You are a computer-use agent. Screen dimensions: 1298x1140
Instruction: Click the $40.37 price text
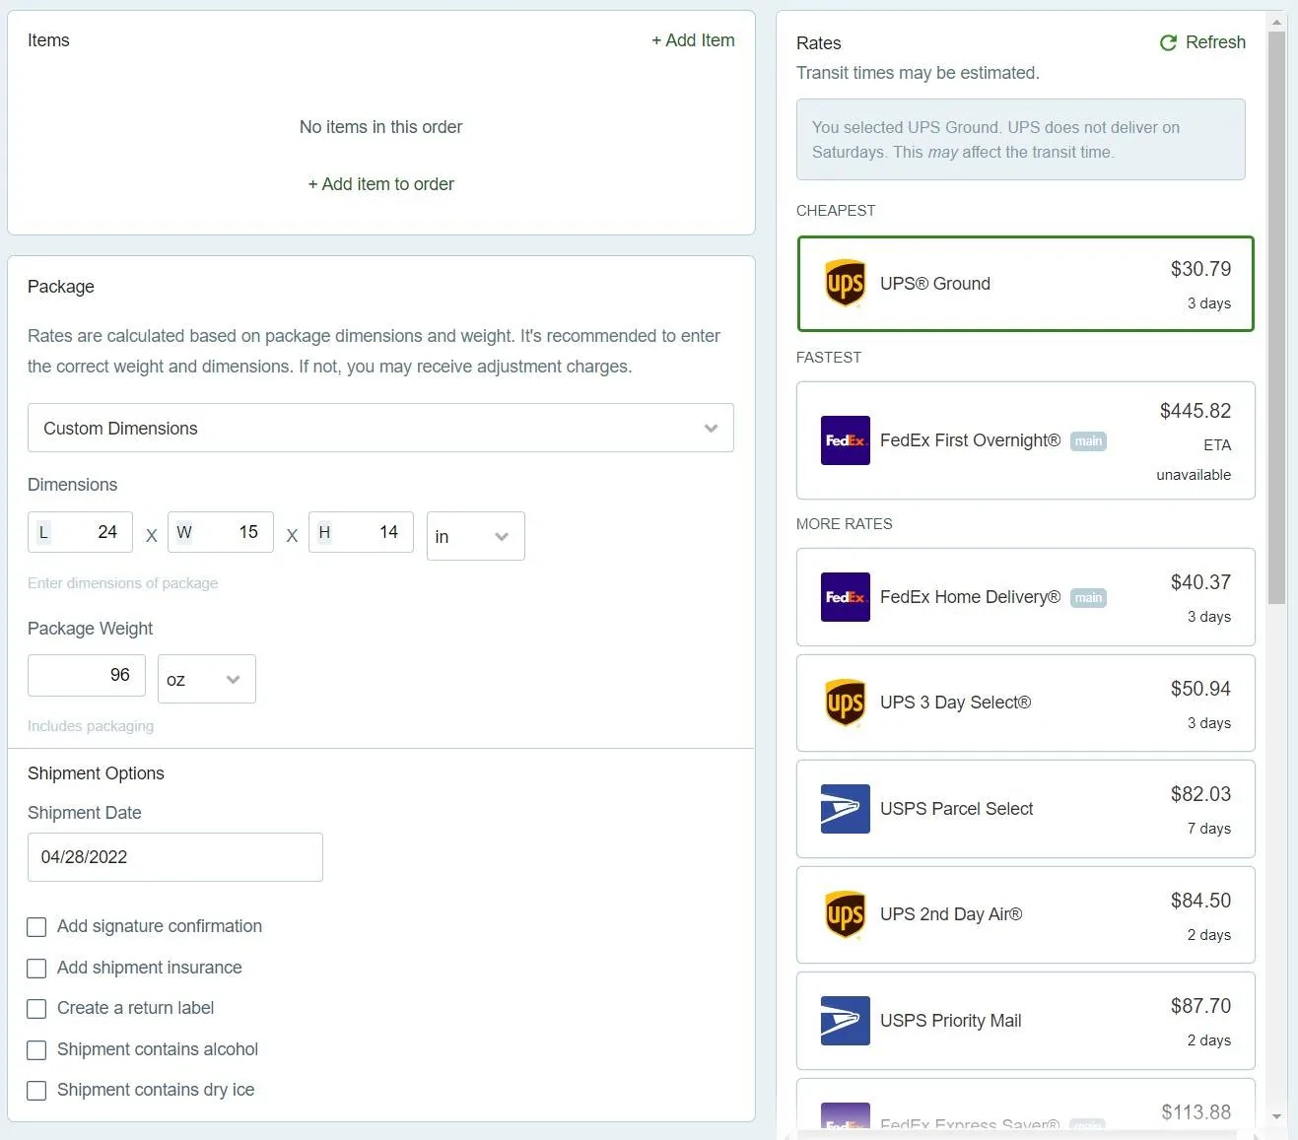pos(1200,582)
